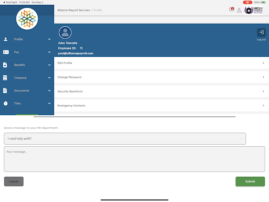Click the Benefits document icon
Image resolution: width=269 pixels, height=202 pixels.
click(x=5, y=65)
